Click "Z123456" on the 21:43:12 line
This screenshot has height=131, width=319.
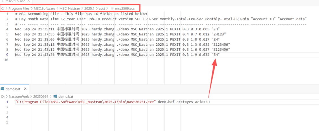click(221, 50)
